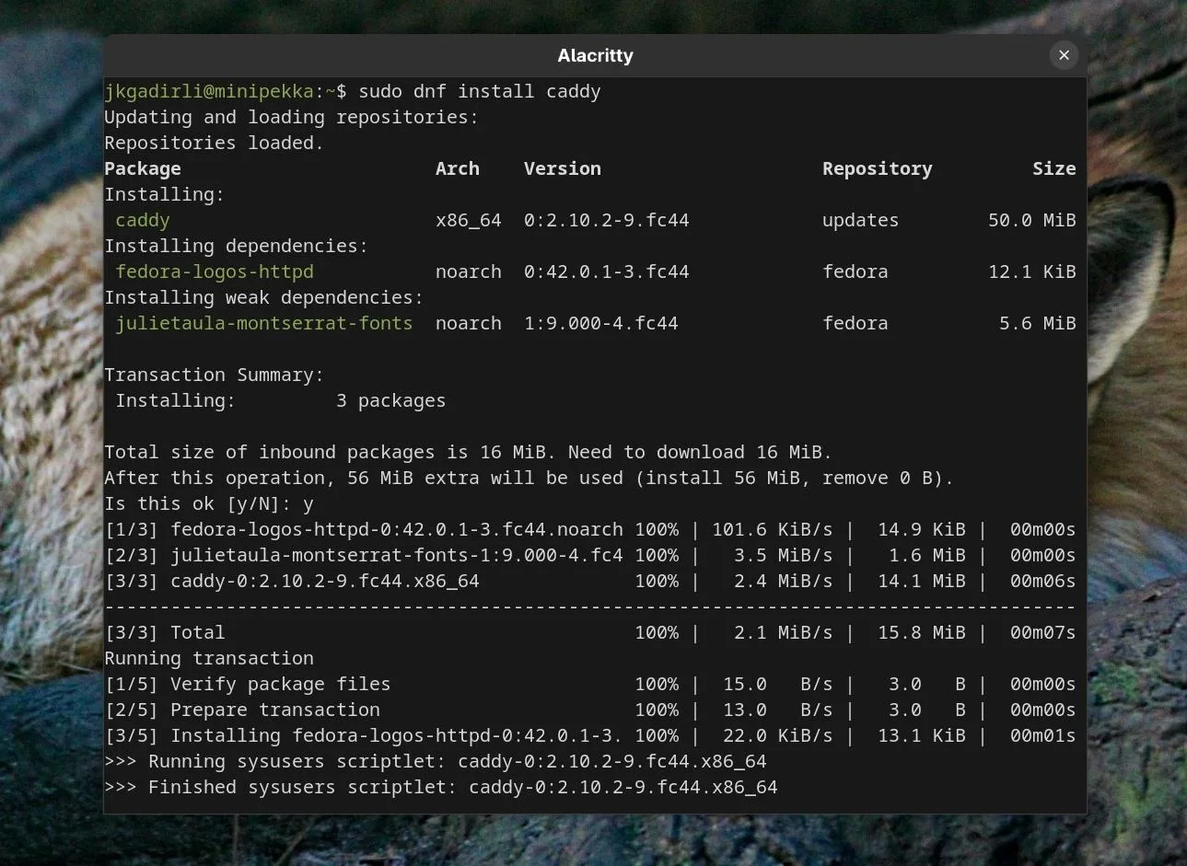This screenshot has height=866, width=1187.
Task: Click the 101.6 KiB/s download speed
Action: click(773, 529)
